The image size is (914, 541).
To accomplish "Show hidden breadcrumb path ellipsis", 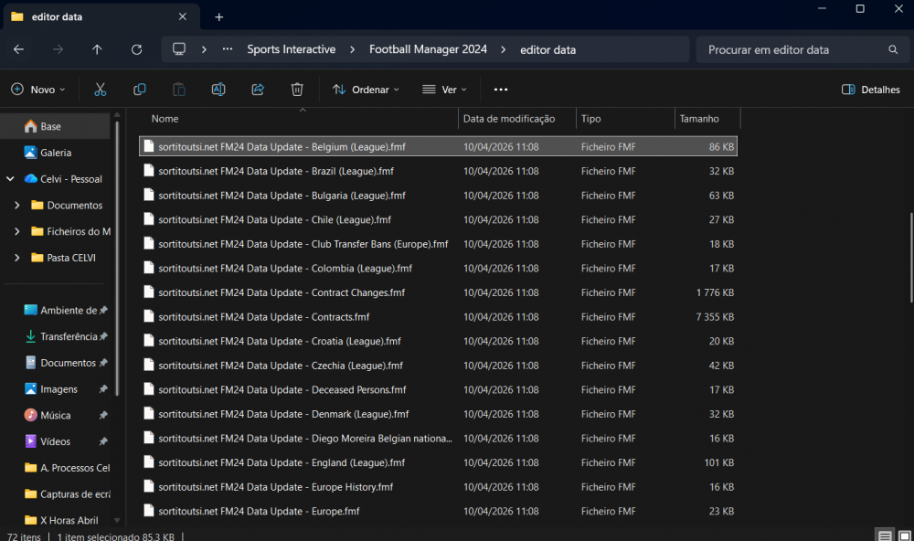I will coord(228,49).
